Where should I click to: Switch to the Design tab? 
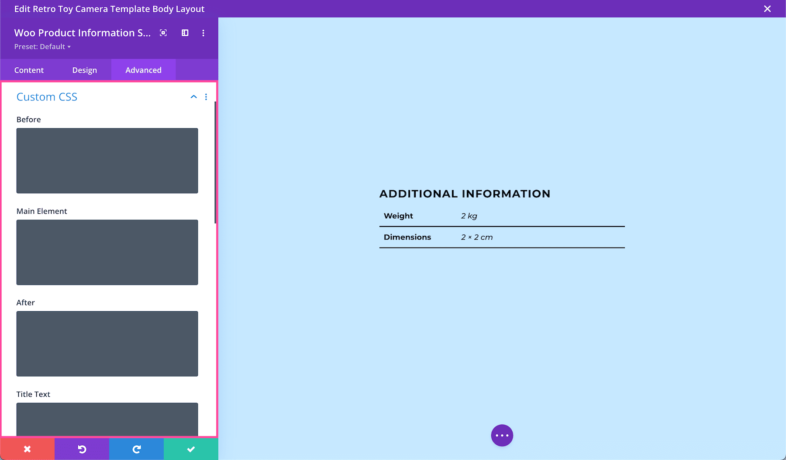tap(84, 70)
